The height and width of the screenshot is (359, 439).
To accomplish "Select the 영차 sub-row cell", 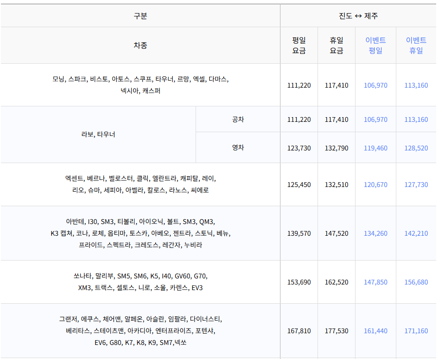I will click(237, 147).
